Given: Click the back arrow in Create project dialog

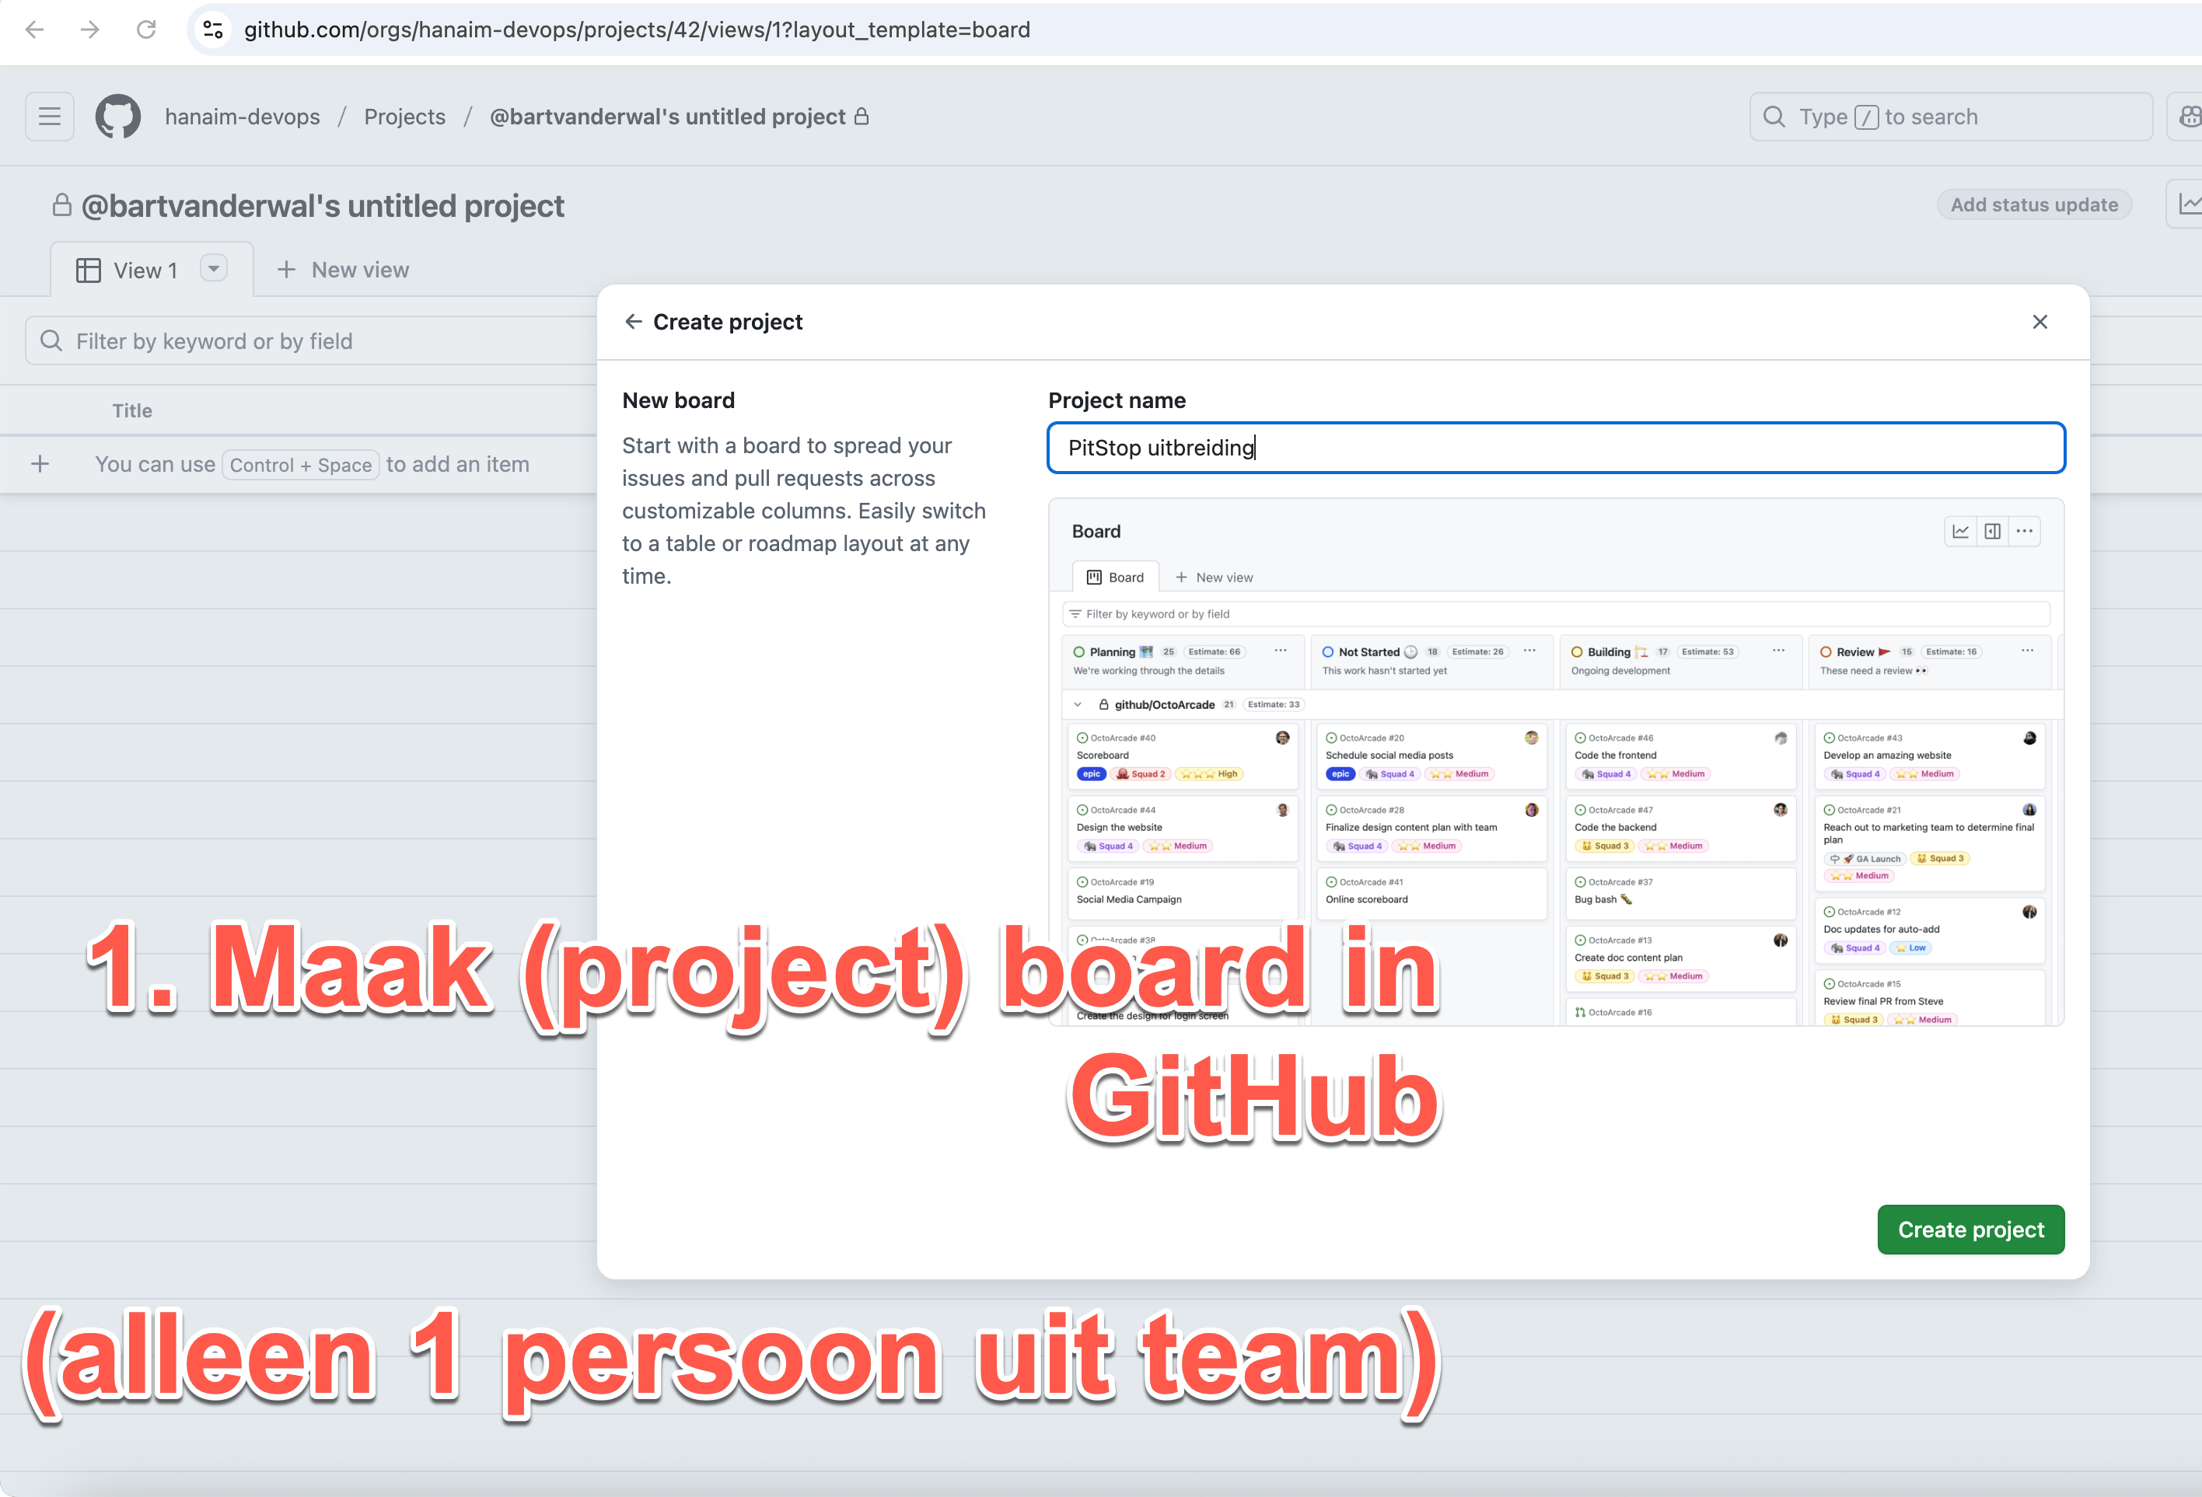Looking at the screenshot, I should [x=633, y=322].
